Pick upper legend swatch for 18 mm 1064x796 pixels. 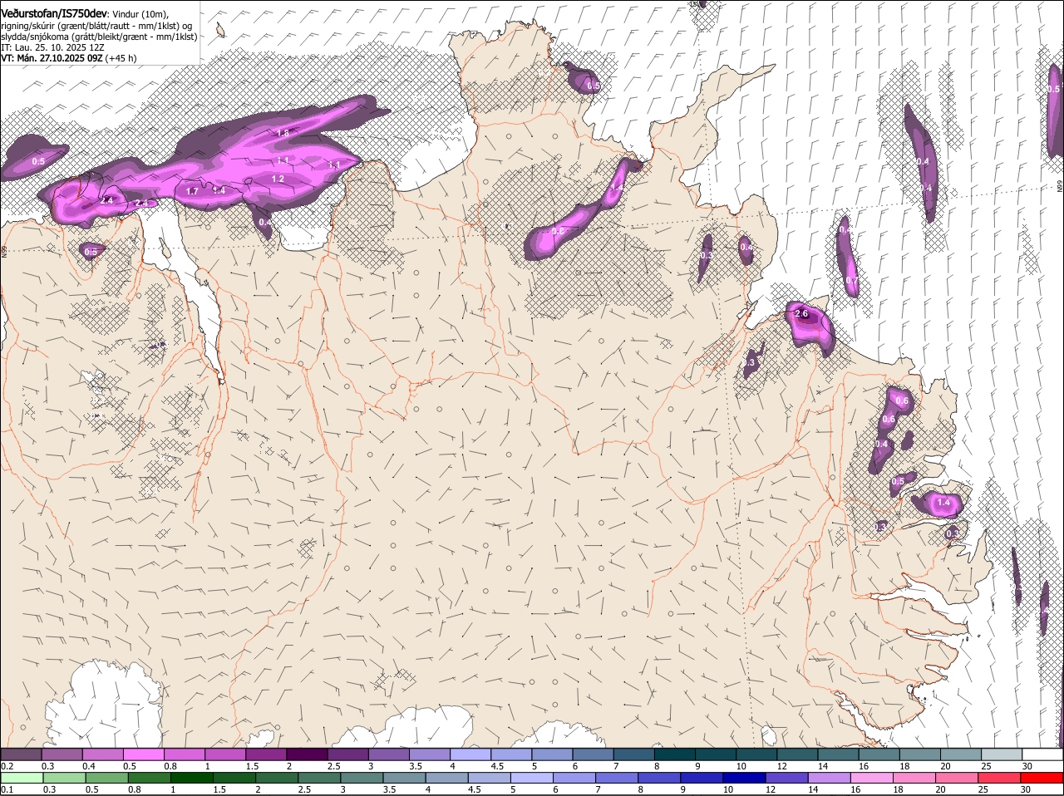tap(921, 754)
